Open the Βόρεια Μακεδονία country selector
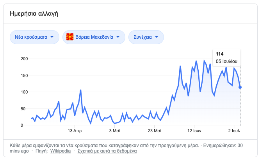Screen dimensions: 260x160 pyautogui.click(x=94, y=37)
